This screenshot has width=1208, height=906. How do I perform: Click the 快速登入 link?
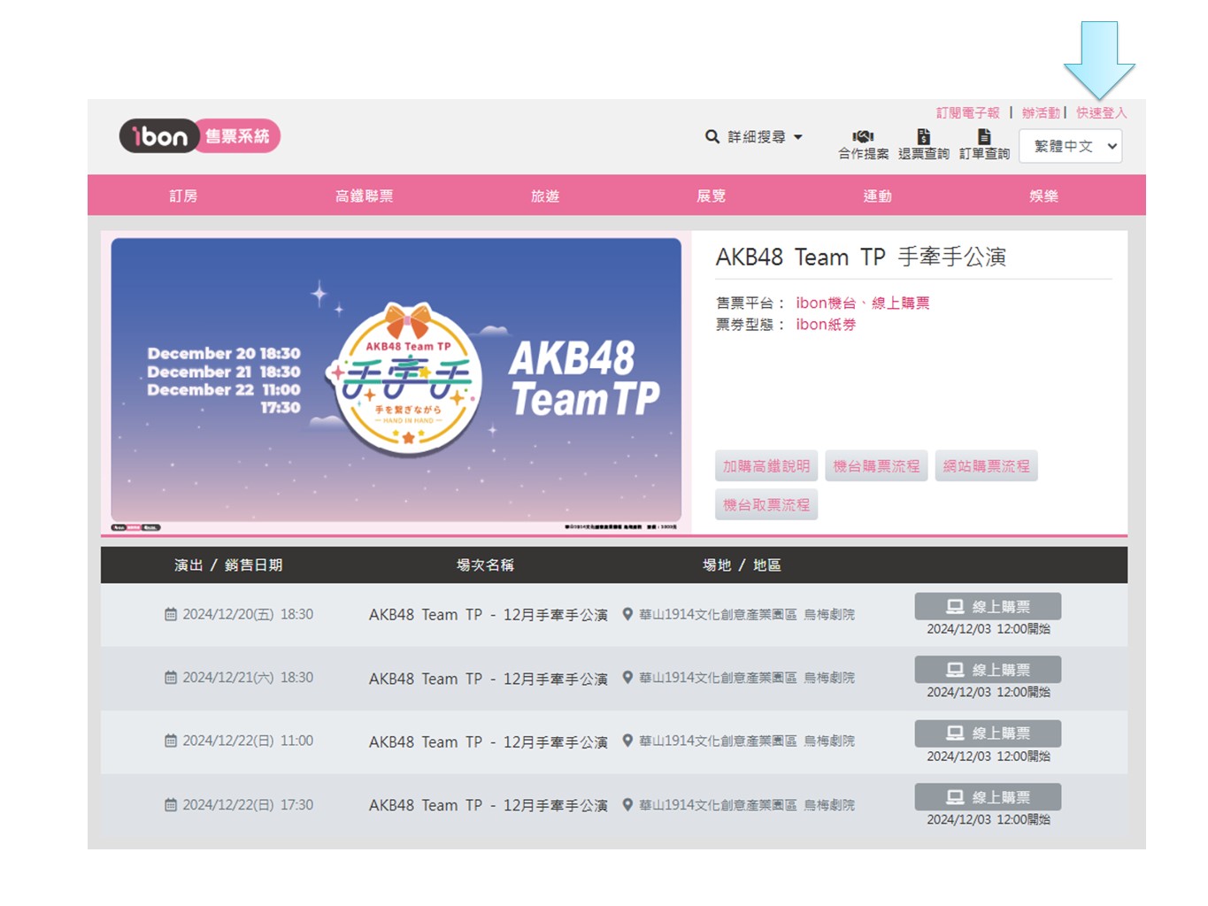pyautogui.click(x=1101, y=113)
